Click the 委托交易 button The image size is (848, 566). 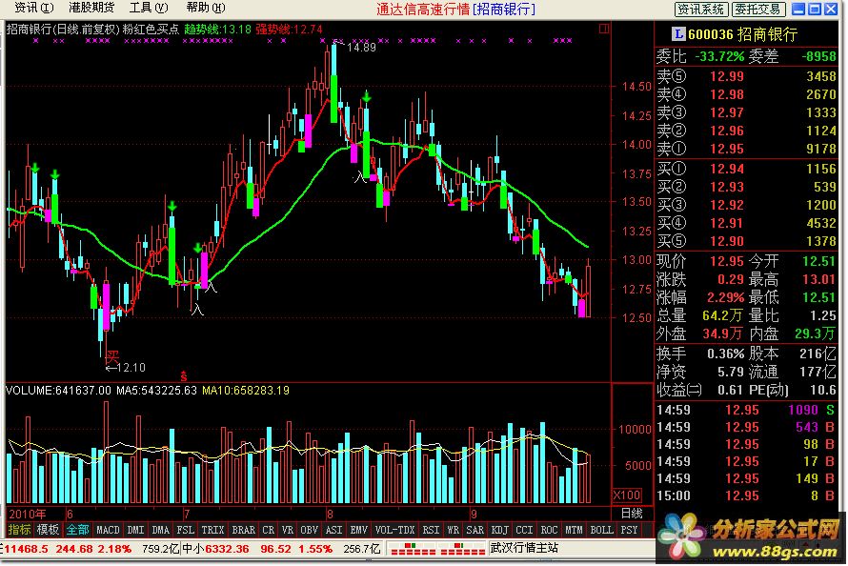[x=757, y=9]
